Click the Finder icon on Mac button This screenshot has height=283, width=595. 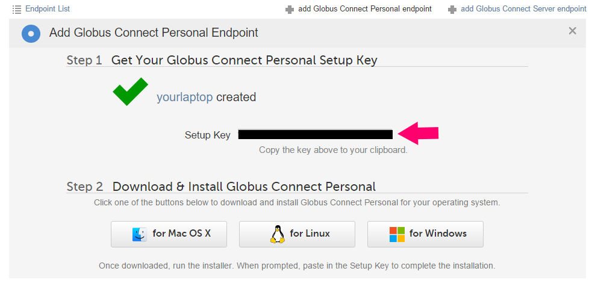pyautogui.click(x=139, y=234)
